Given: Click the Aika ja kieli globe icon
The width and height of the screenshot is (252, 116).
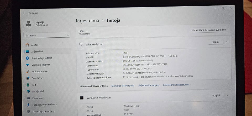Looking at the screenshot, I should click(28, 91).
